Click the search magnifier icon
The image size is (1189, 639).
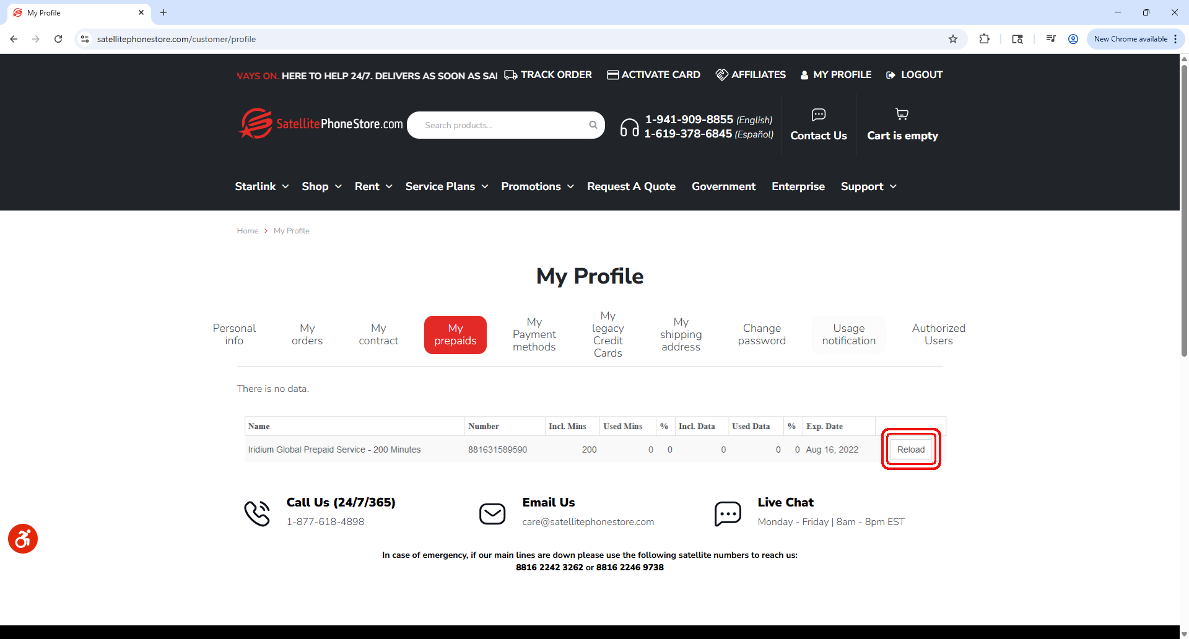pyautogui.click(x=593, y=125)
